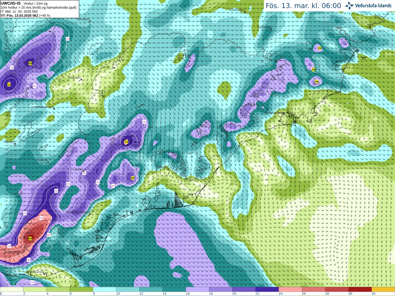Click the 6–8 m/s green legend swatch
The height and width of the screenshot is (296, 395).
click(81, 290)
